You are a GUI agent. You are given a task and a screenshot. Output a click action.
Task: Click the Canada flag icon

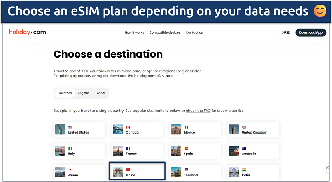128,127
